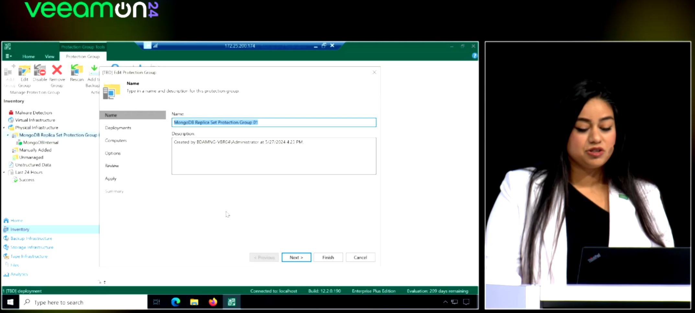Click 'Connected to: localhost' status text
695x313 pixels.
(274, 291)
